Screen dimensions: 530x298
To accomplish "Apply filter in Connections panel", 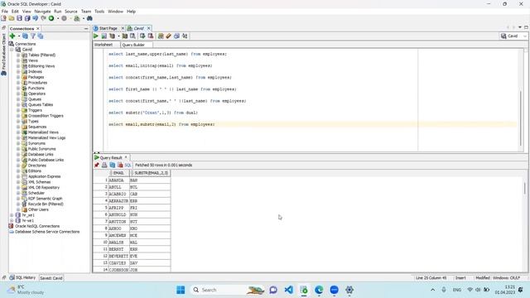I will click(33, 36).
